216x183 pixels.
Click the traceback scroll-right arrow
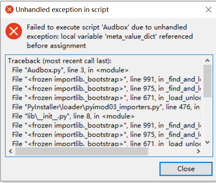click(198, 151)
